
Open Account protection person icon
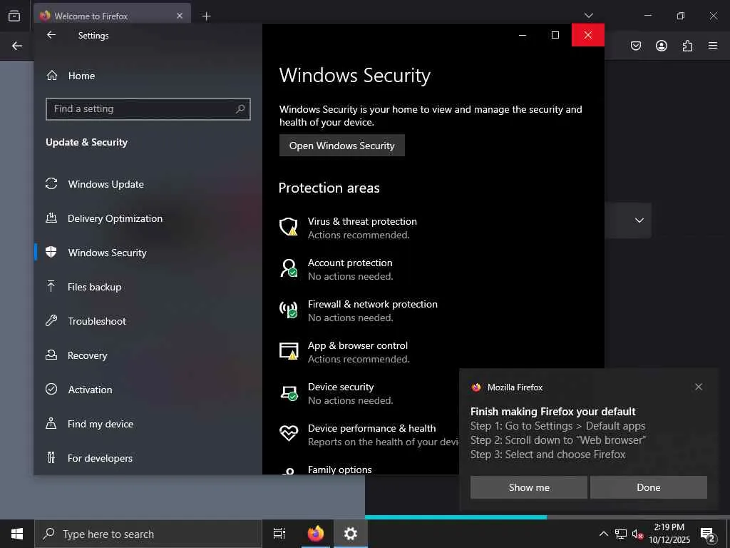point(288,268)
